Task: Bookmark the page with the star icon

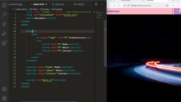Action: [167, 6]
